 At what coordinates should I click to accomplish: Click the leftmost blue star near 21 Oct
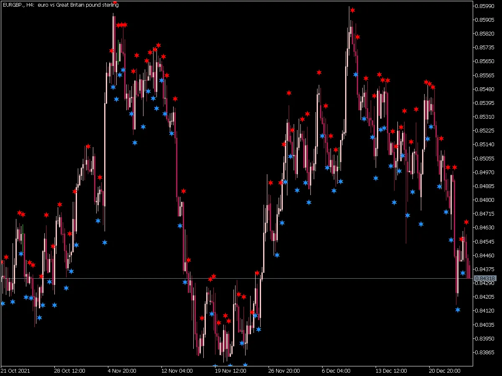3,303
